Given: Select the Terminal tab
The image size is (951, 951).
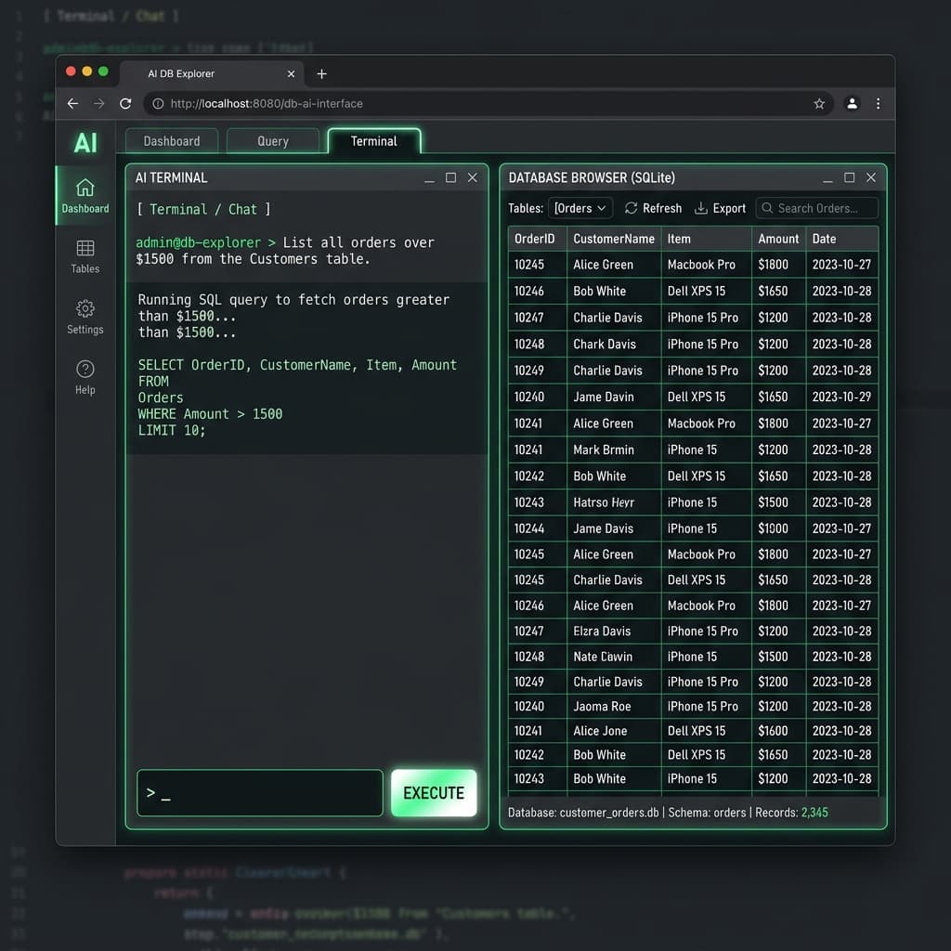Looking at the screenshot, I should (374, 141).
